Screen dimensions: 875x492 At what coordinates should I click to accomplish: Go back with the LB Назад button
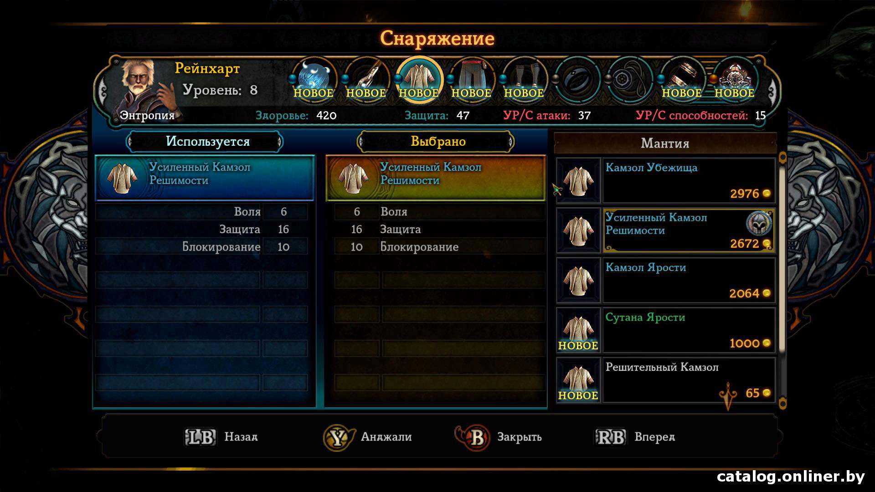(221, 437)
